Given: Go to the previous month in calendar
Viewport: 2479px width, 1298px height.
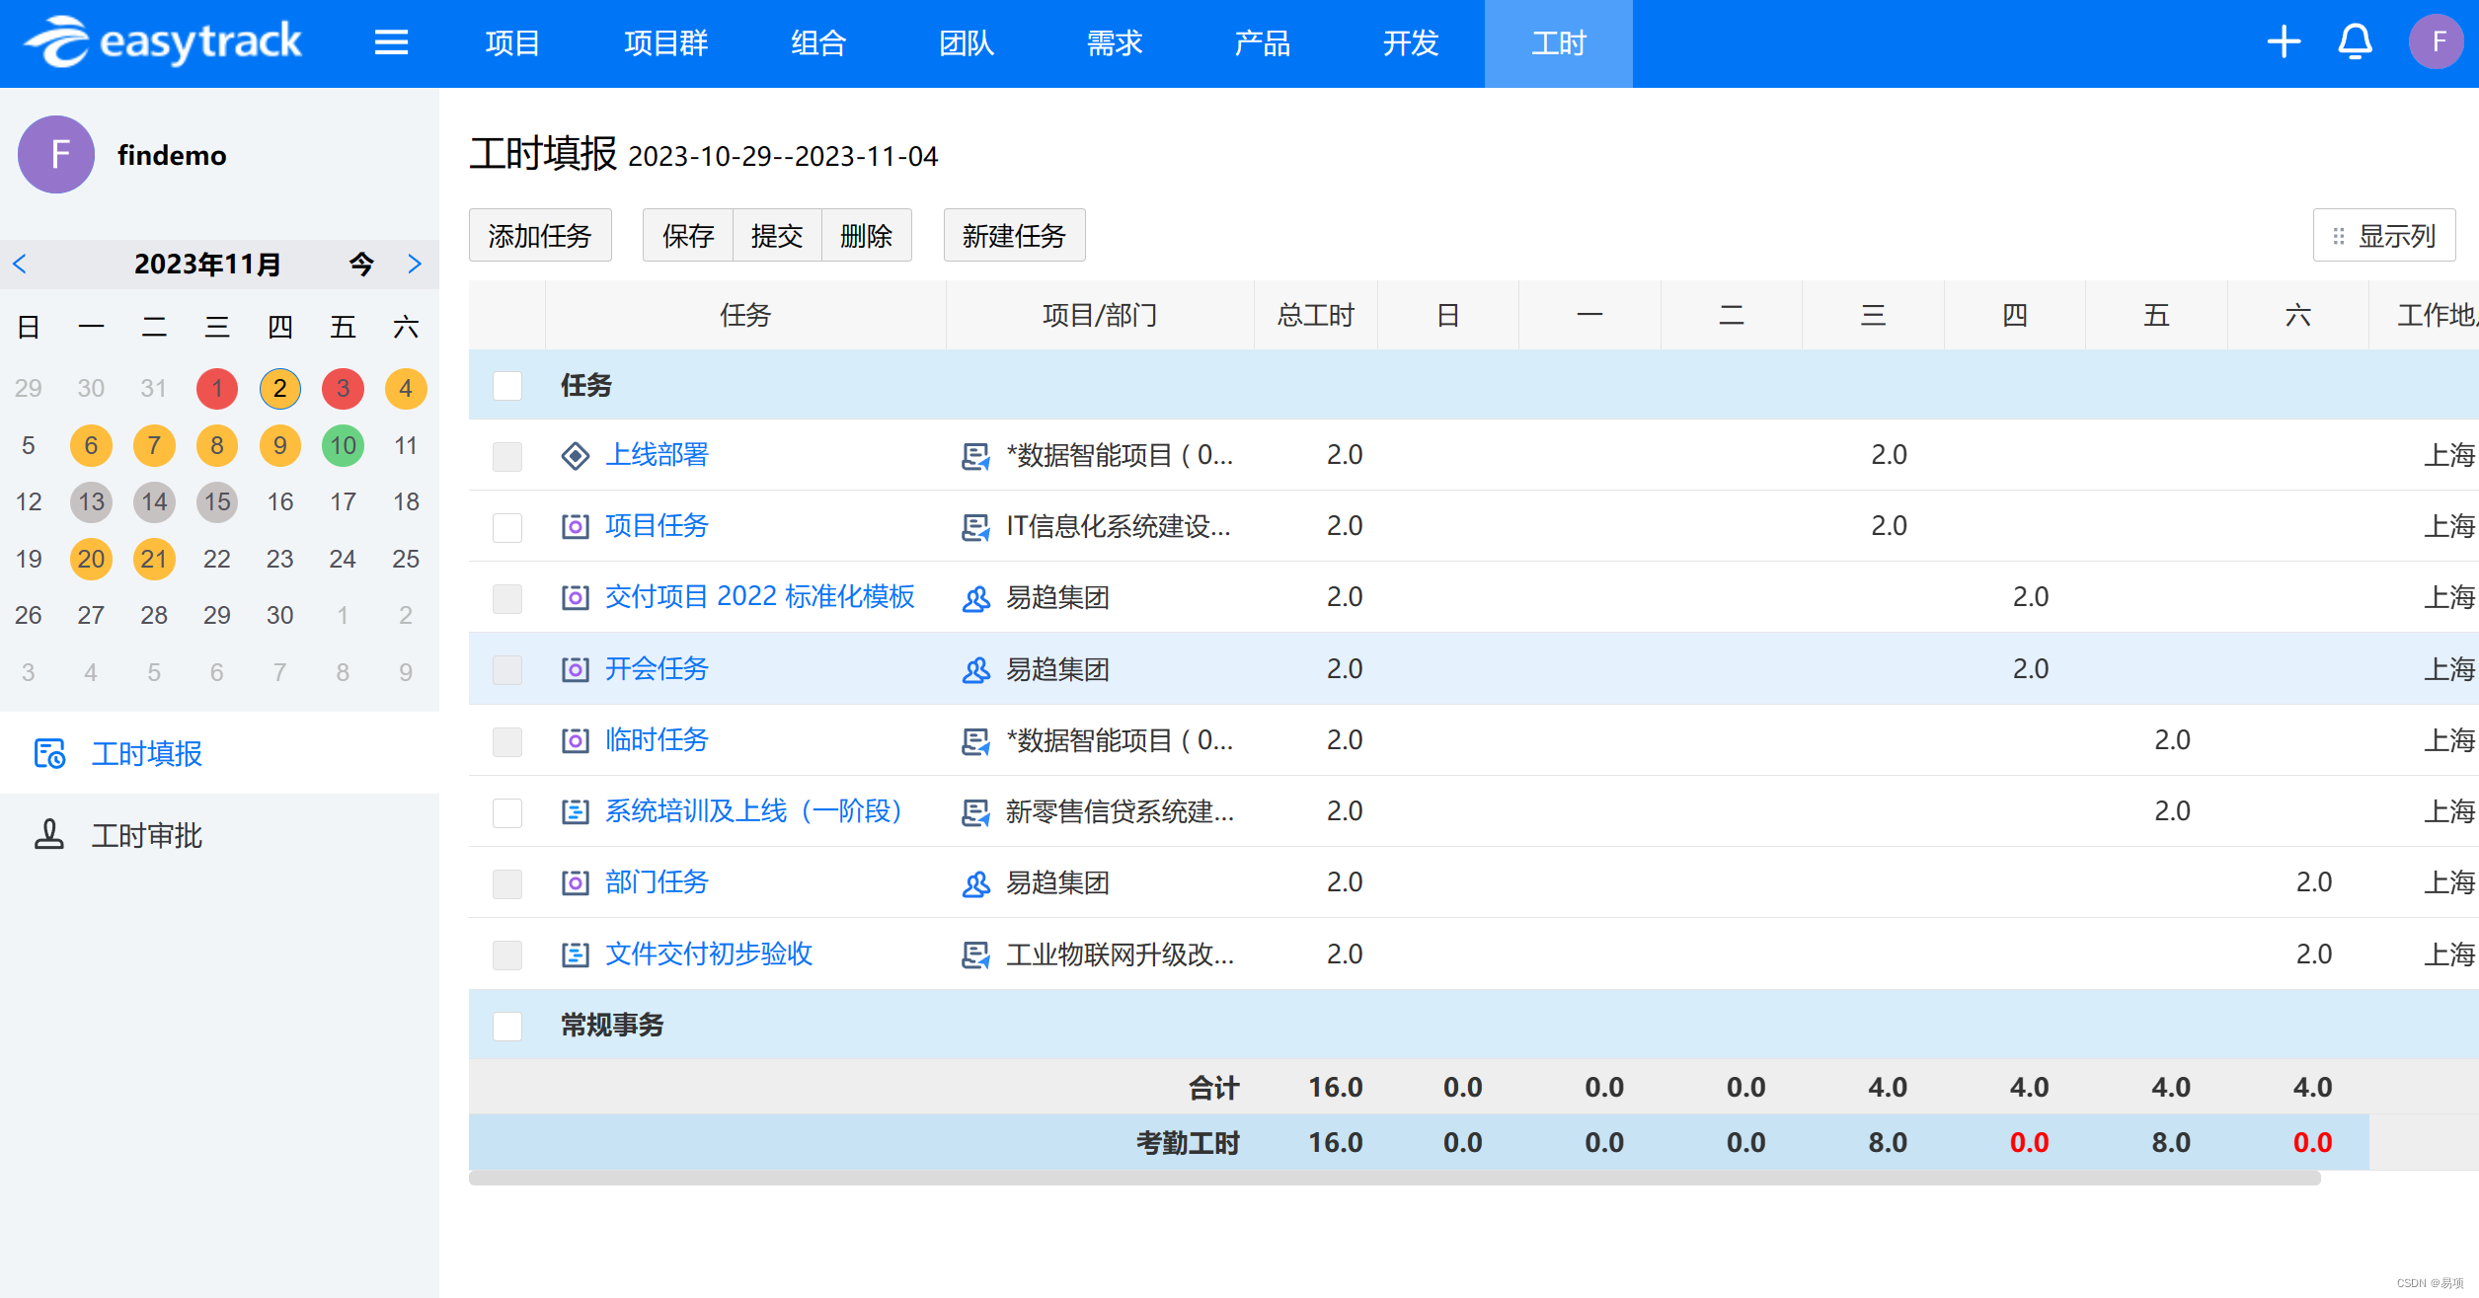Looking at the screenshot, I should (20, 264).
